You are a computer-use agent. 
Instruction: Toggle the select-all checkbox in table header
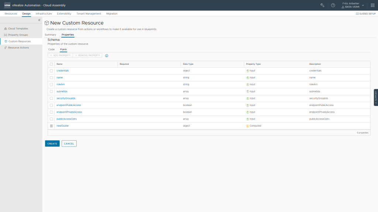[x=51, y=64]
